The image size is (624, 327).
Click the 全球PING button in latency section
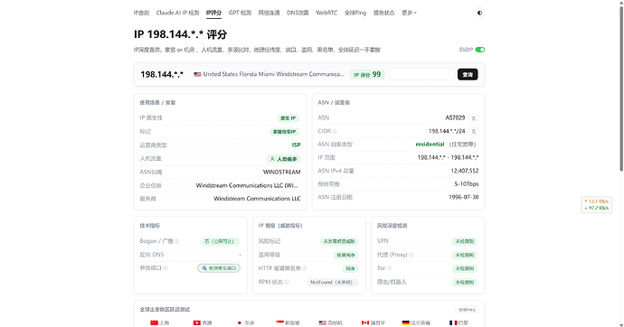pyautogui.click(x=468, y=310)
